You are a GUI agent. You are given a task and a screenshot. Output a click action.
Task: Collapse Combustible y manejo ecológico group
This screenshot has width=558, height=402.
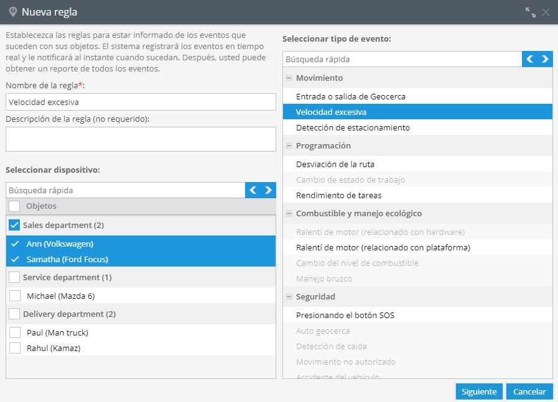289,213
